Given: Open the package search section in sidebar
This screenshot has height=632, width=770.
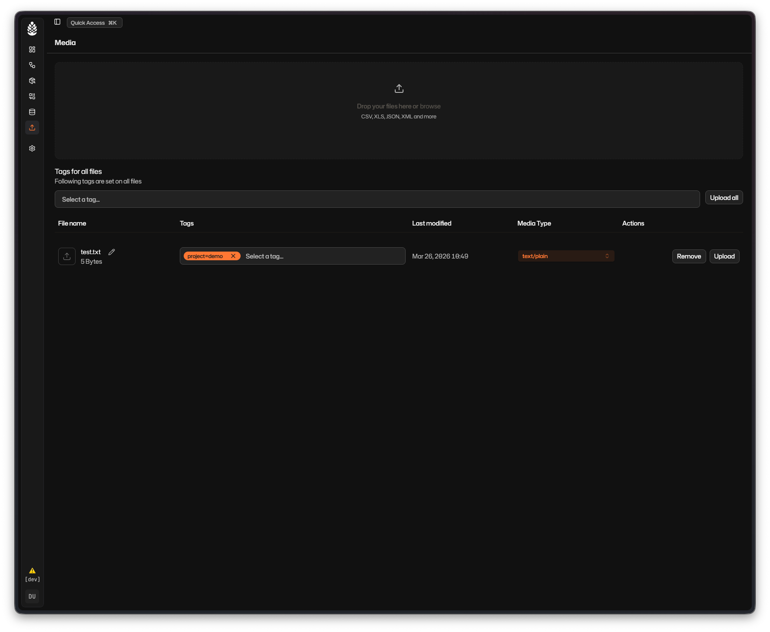Looking at the screenshot, I should [x=32, y=81].
